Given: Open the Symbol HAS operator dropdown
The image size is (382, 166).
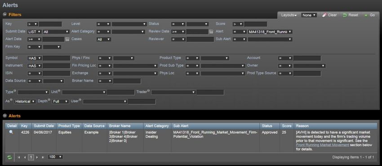Looking at the screenshot, I should 34,58.
